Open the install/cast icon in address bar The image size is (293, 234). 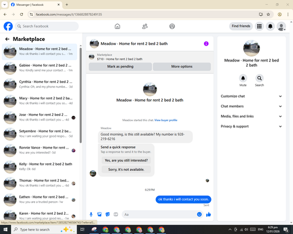click(x=261, y=15)
